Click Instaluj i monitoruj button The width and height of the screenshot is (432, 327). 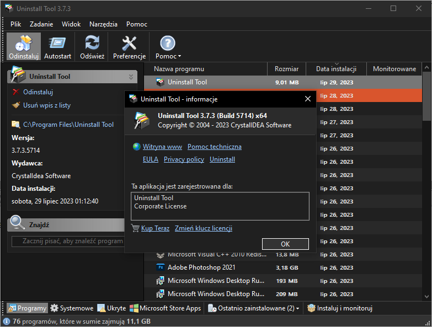click(x=340, y=308)
